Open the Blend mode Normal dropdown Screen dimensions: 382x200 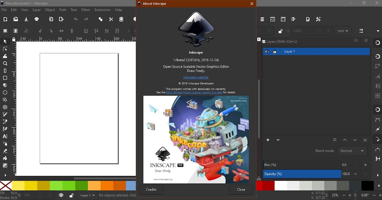[352, 151]
